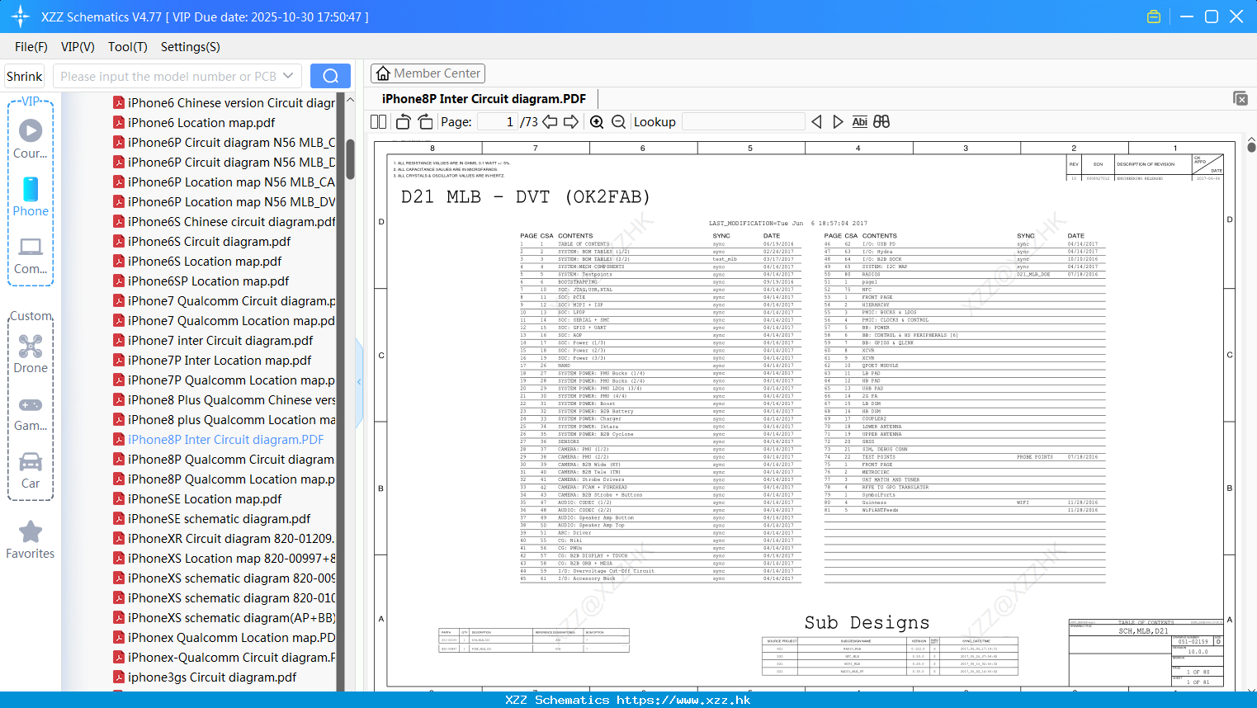
Task: Open iphone3gs Circuit diagram.pdf
Action: [x=212, y=677]
